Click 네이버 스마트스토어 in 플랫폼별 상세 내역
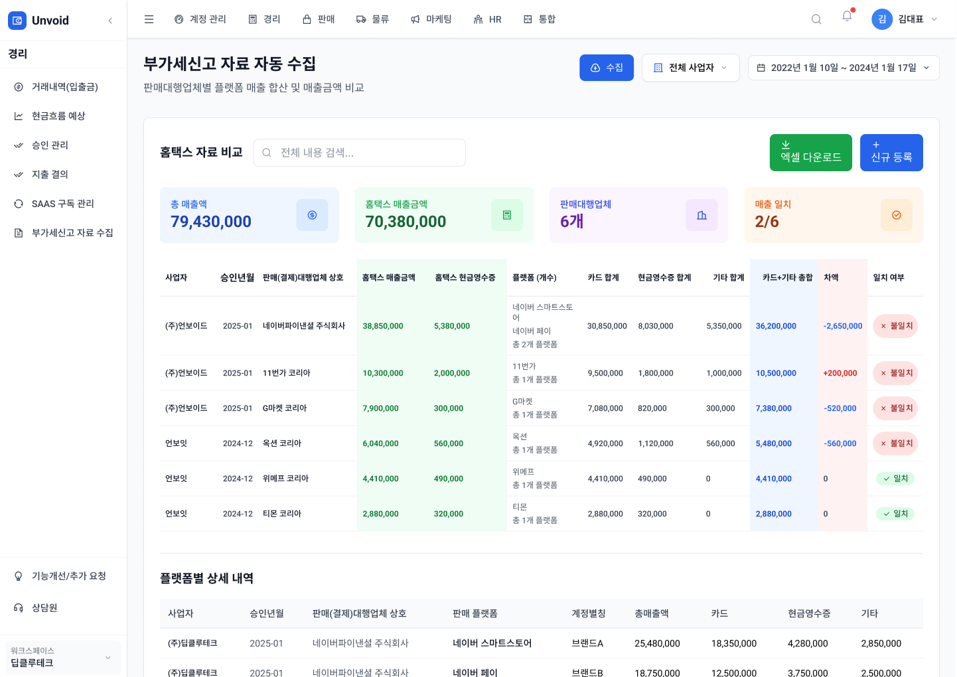The width and height of the screenshot is (957, 677). 492,643
